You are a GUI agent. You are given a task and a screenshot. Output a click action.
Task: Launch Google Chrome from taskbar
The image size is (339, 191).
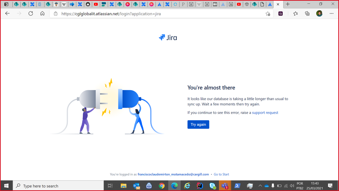pos(162,186)
